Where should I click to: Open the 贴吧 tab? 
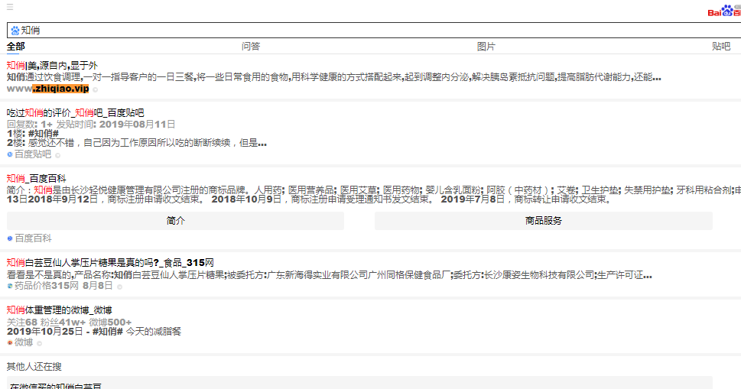click(x=721, y=47)
